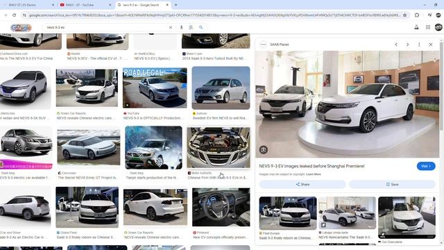Open 'The Secret NEVS Emily GT Project' caption
The height and width of the screenshot is (250, 444).
click(x=88, y=178)
